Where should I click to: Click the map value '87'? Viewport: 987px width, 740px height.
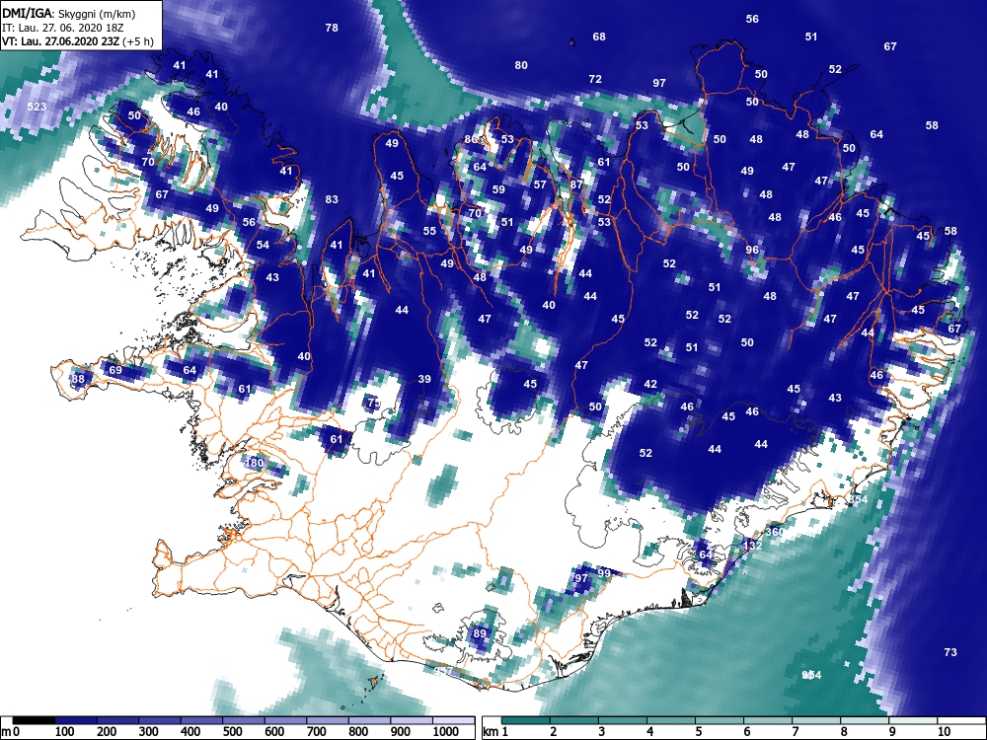[576, 185]
